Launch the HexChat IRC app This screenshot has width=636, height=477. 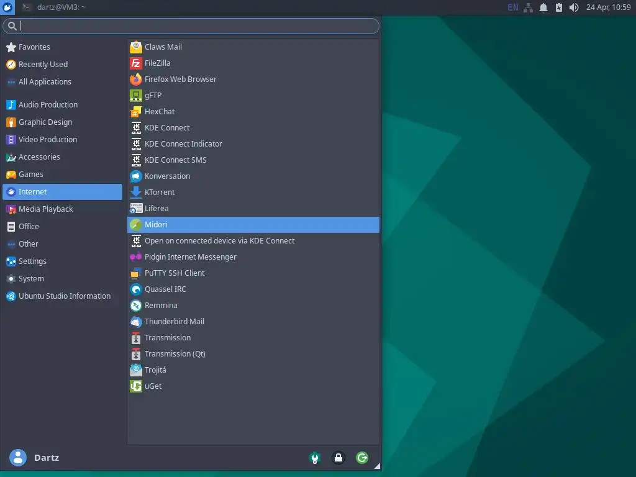[253, 112]
